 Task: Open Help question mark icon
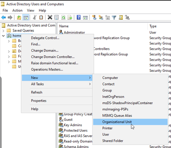click(x=78, y=18)
